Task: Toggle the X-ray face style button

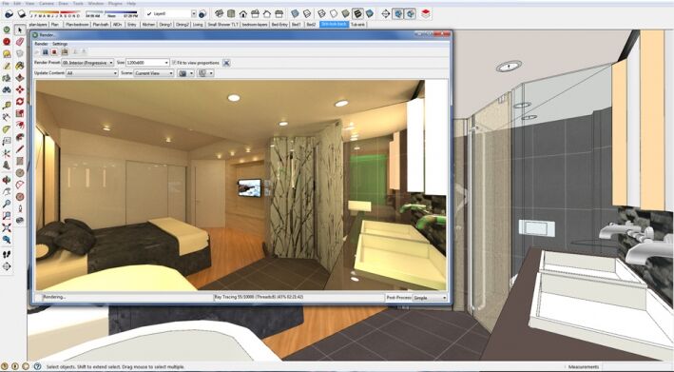Action: tap(295, 13)
